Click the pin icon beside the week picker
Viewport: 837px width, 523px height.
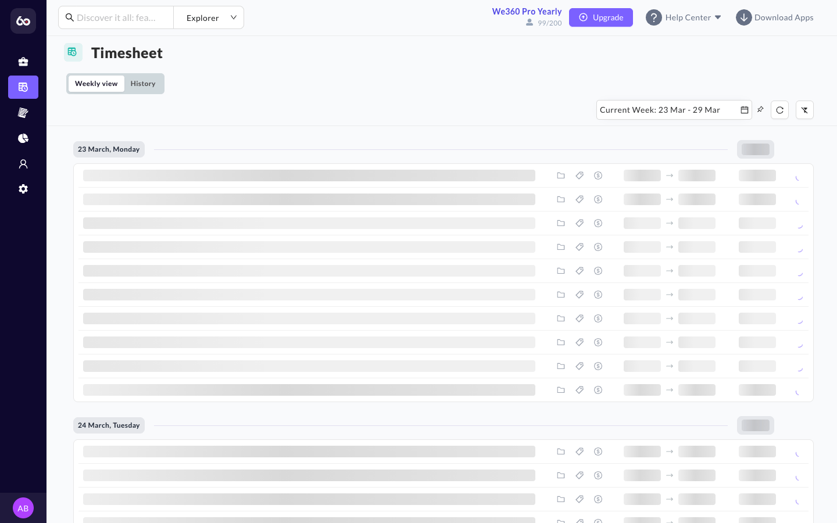760,109
